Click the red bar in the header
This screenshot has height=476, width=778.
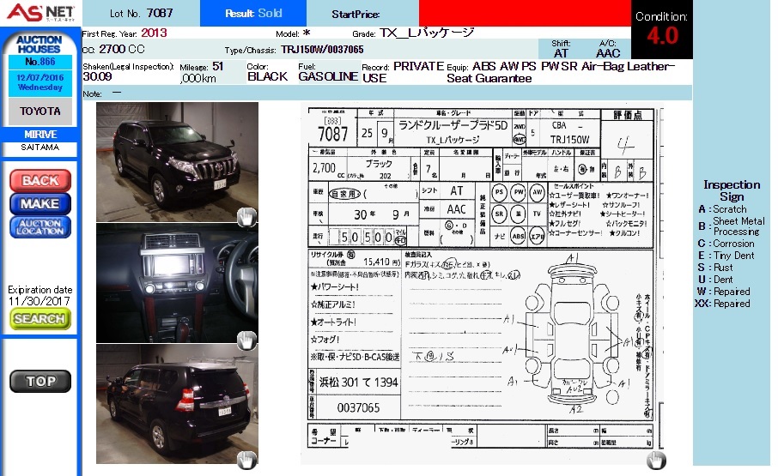tap(525, 14)
